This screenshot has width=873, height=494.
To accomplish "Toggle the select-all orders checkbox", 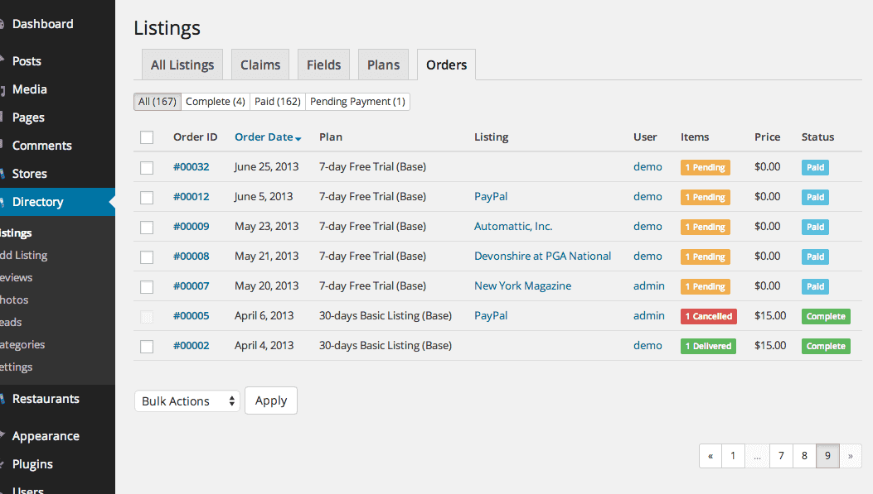I will click(x=147, y=137).
